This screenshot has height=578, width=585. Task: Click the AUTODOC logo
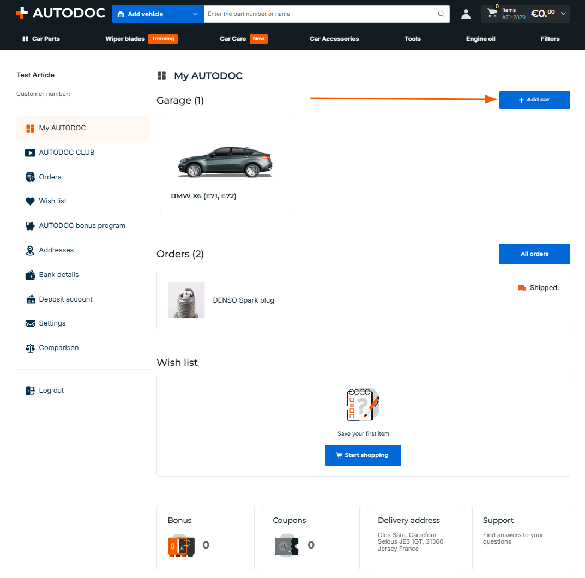[x=61, y=13]
